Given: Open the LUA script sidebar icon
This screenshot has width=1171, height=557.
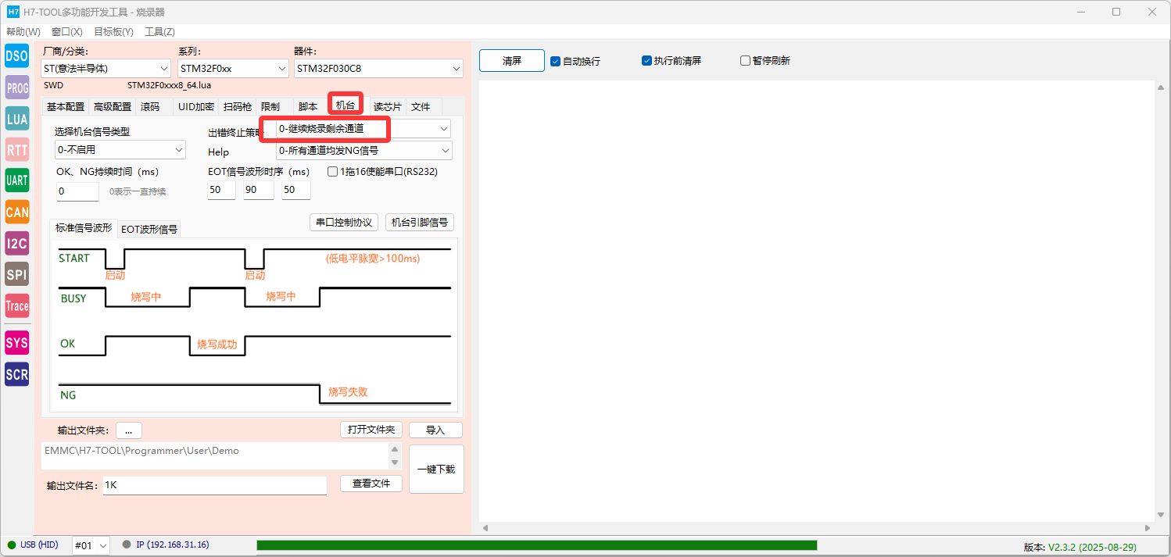Looking at the screenshot, I should coord(17,119).
